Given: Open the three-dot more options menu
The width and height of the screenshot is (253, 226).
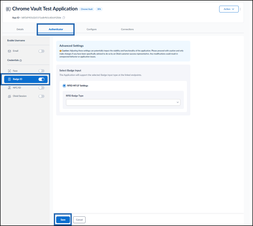Looking at the screenshot, I should (x=240, y=9).
